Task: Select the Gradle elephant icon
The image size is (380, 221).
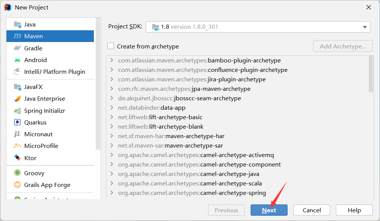Action: 17,48
